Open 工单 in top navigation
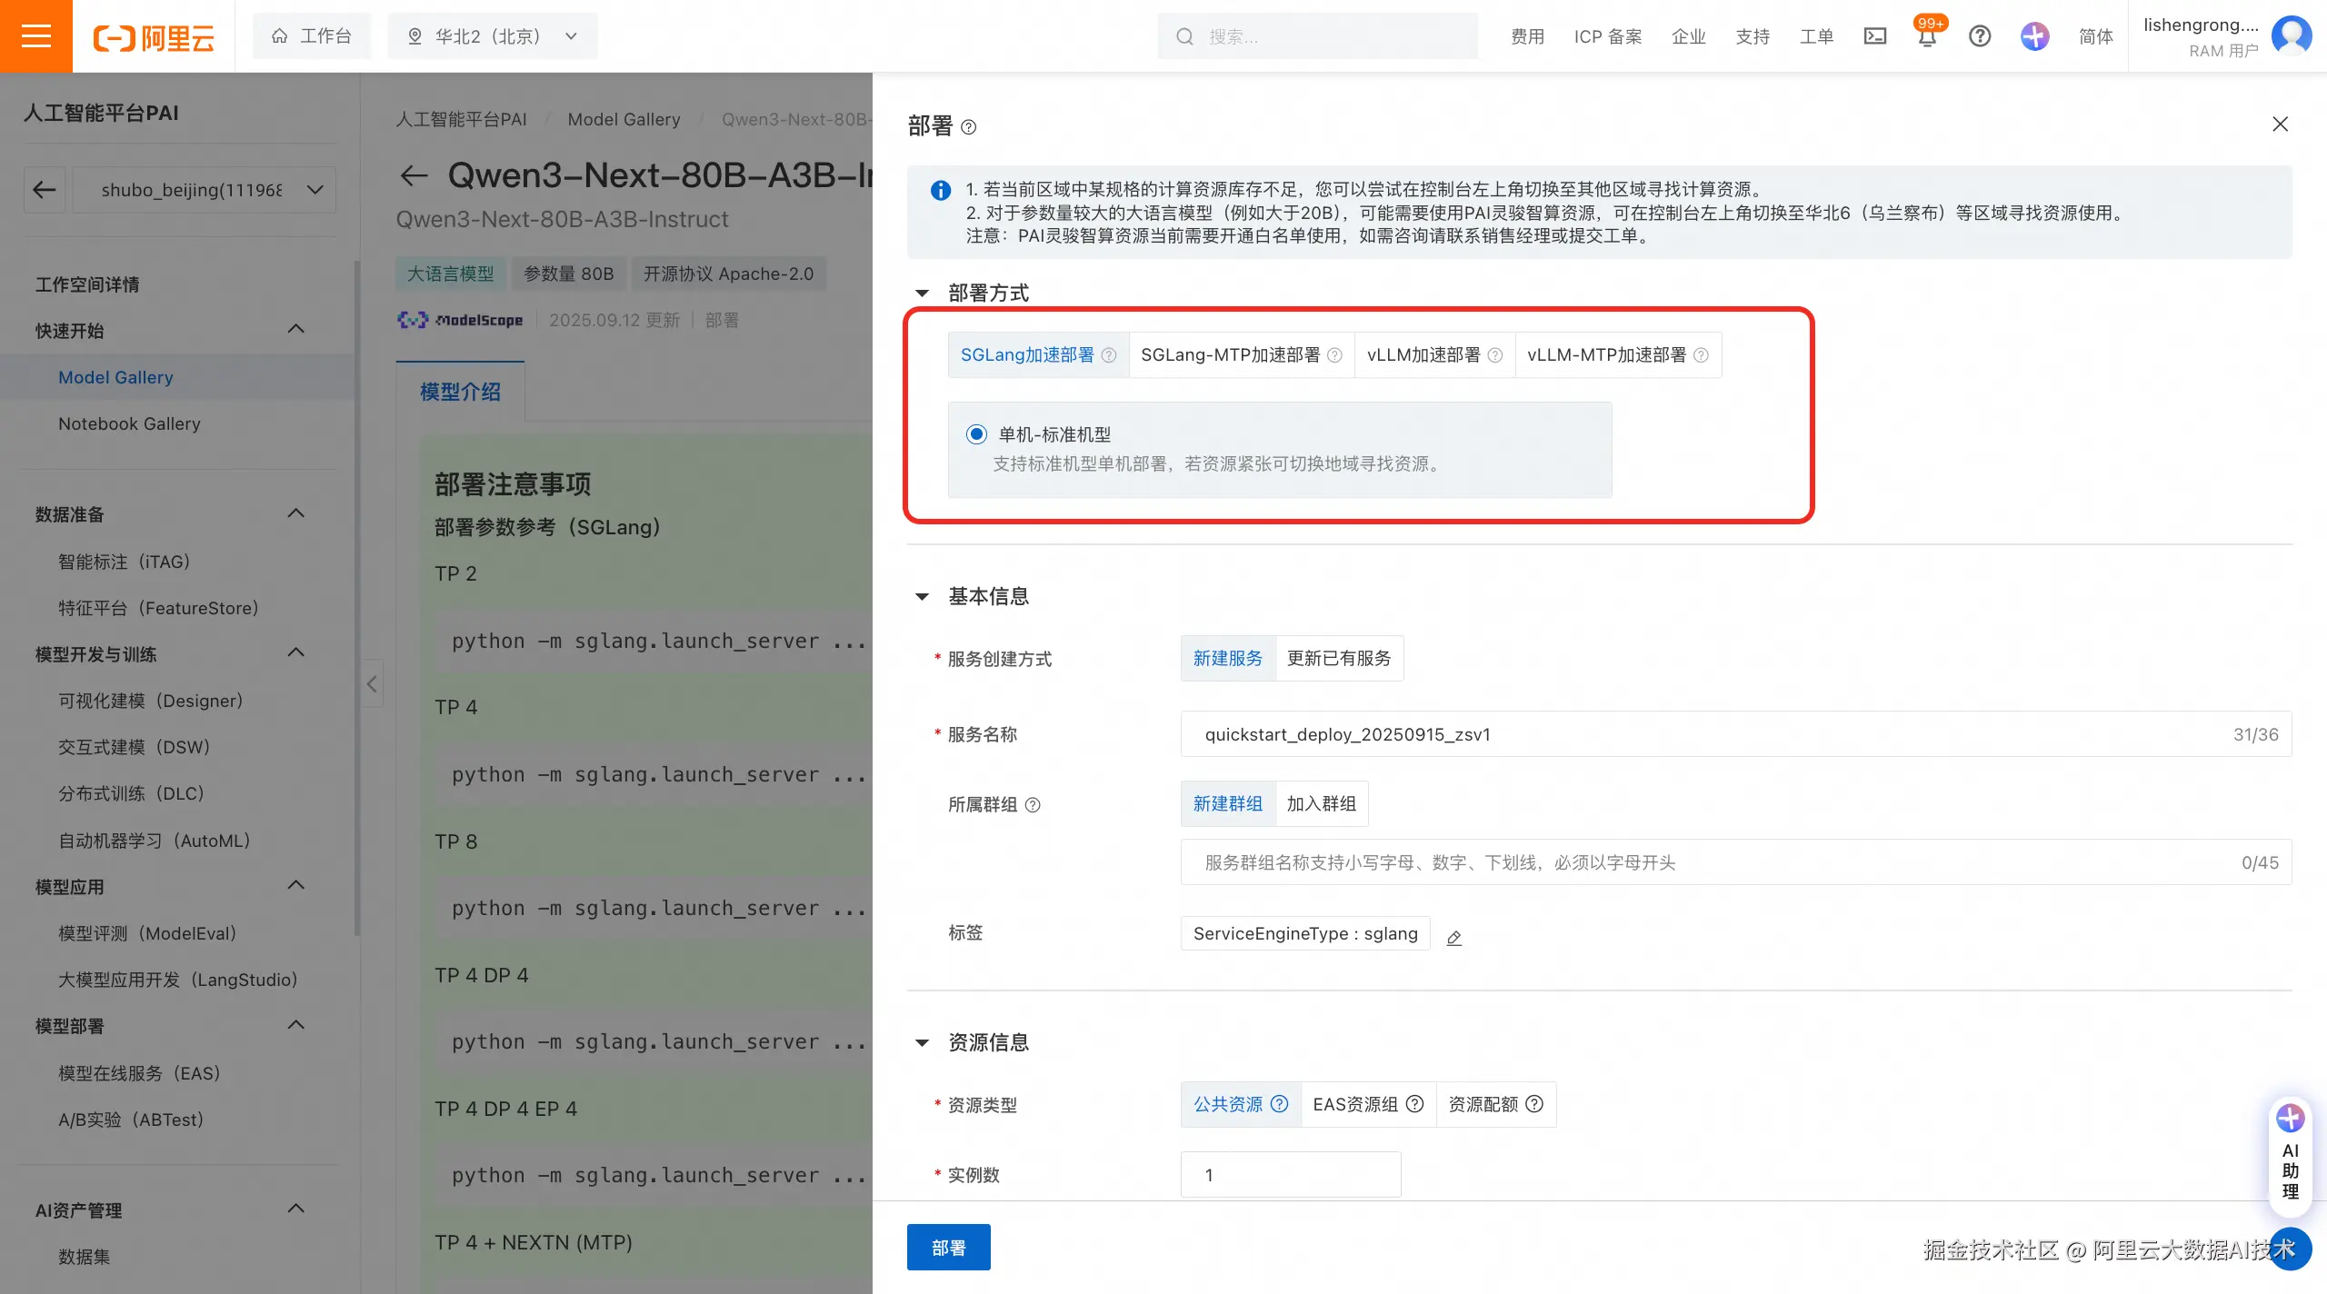Screen dimensions: 2327x1294 [x=1816, y=36]
